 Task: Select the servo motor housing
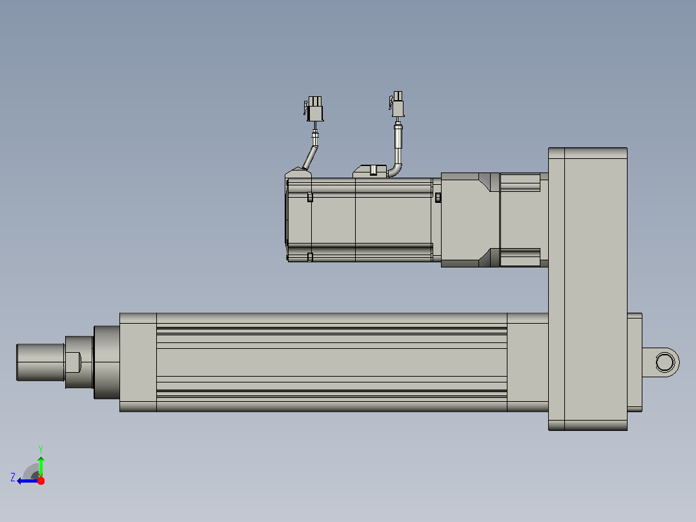(x=363, y=220)
